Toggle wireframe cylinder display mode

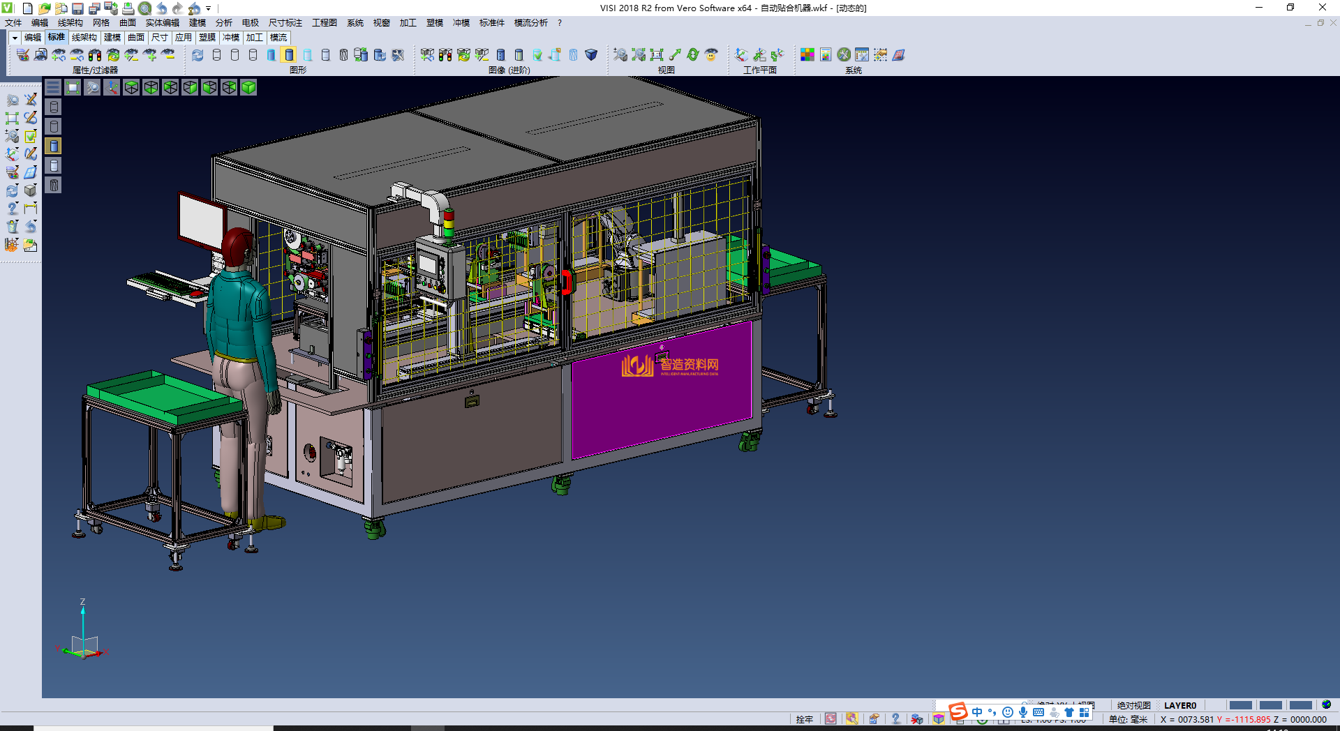coord(217,55)
